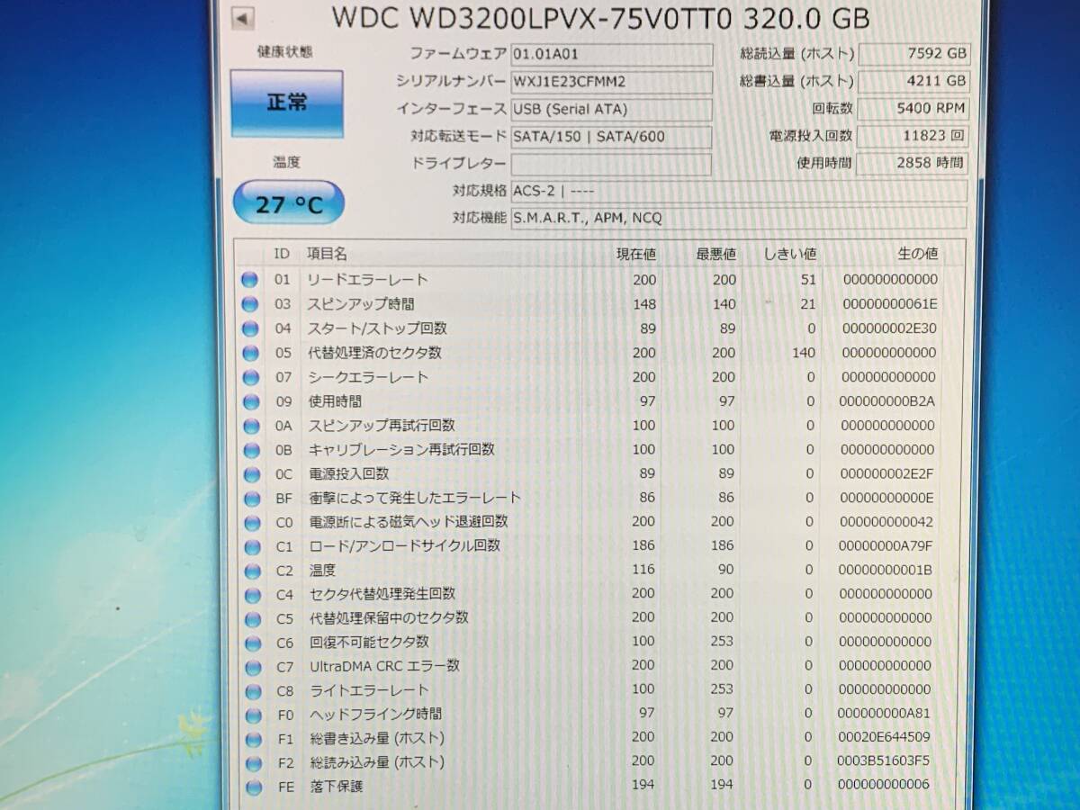Select total host reads value 7592 GB
1080x810 pixels.
point(913,54)
